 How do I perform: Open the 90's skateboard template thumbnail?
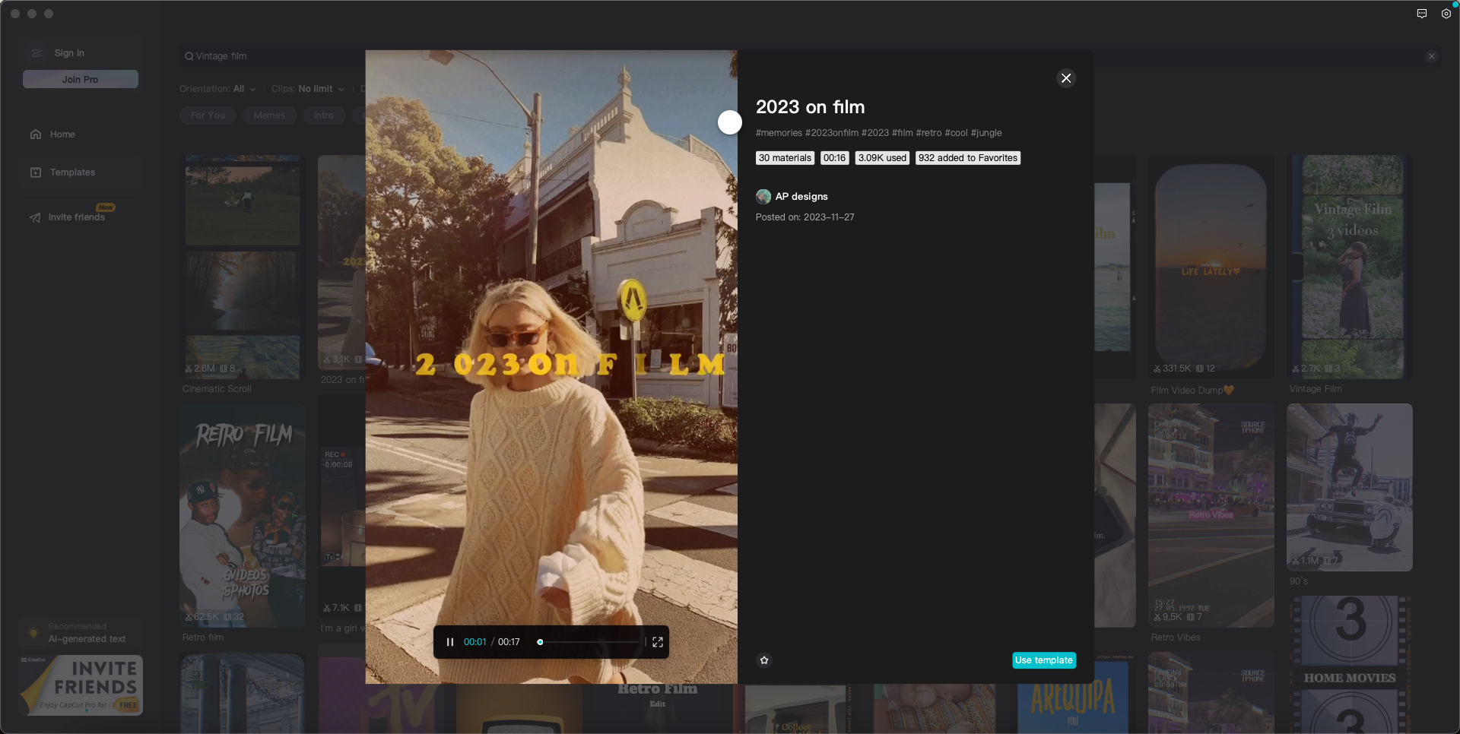pos(1350,488)
